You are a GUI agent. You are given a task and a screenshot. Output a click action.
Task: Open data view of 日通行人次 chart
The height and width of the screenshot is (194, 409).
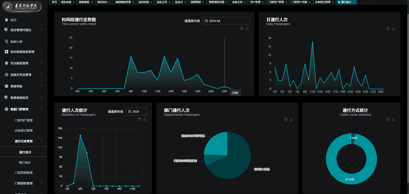coord(388,29)
